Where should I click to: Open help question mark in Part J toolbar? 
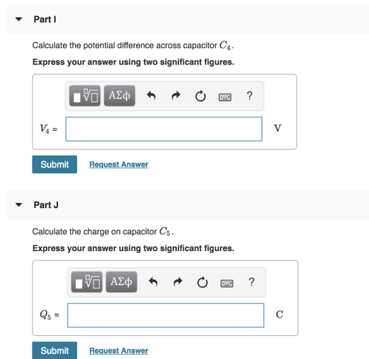[252, 282]
